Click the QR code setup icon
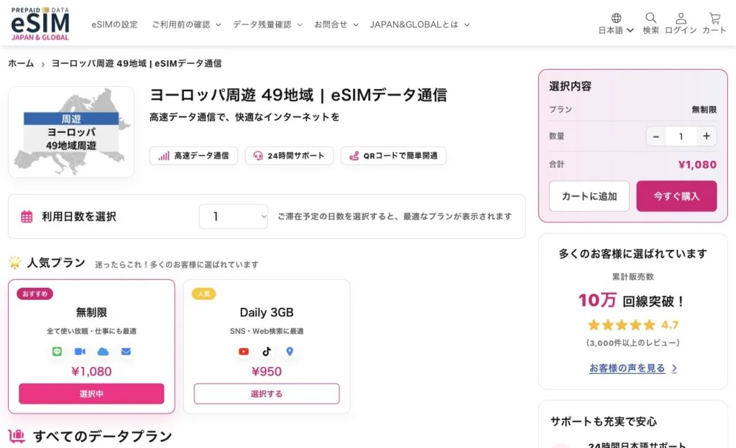Image resolution: width=736 pixels, height=448 pixels. tap(354, 156)
